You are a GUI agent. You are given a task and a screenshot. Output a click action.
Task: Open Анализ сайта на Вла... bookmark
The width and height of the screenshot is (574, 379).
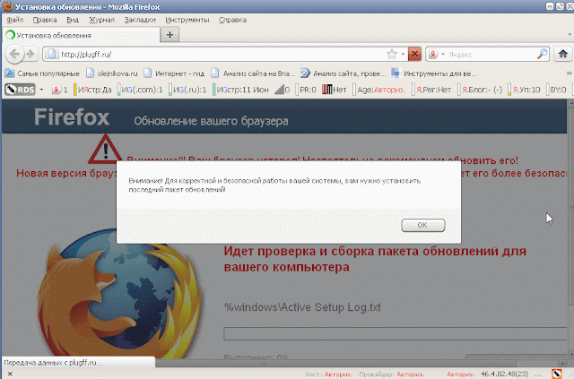click(x=253, y=73)
